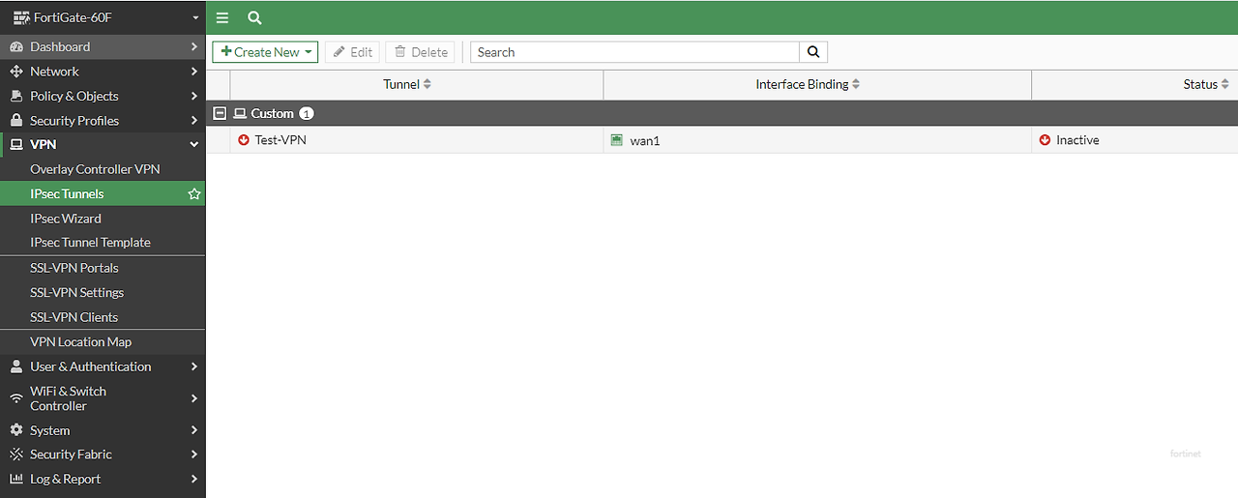Image resolution: width=1238 pixels, height=498 pixels.
Task: Click the FortiGate-60F device icon
Action: click(19, 17)
